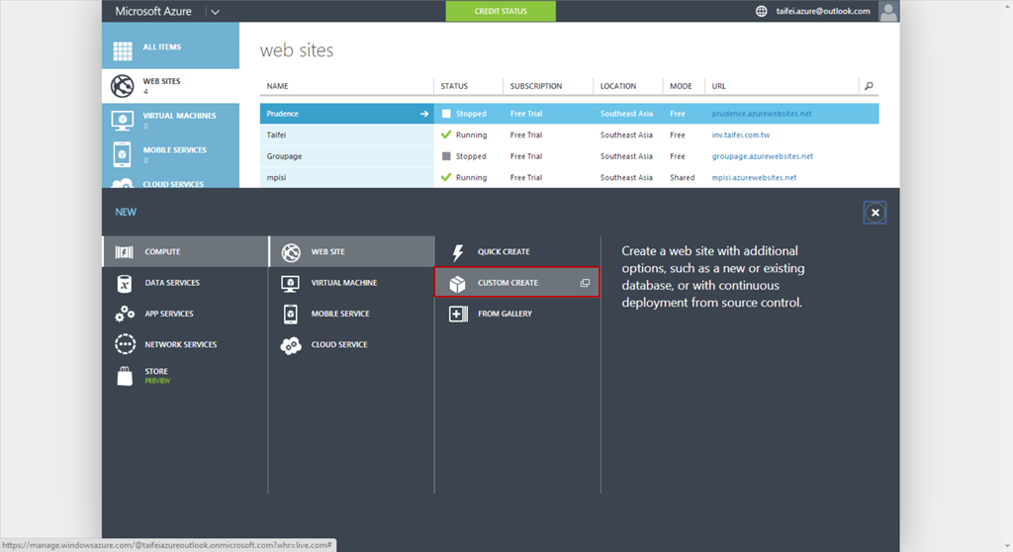Click the Data Services icon
Viewport: 1013px width, 552px height.
(124, 283)
